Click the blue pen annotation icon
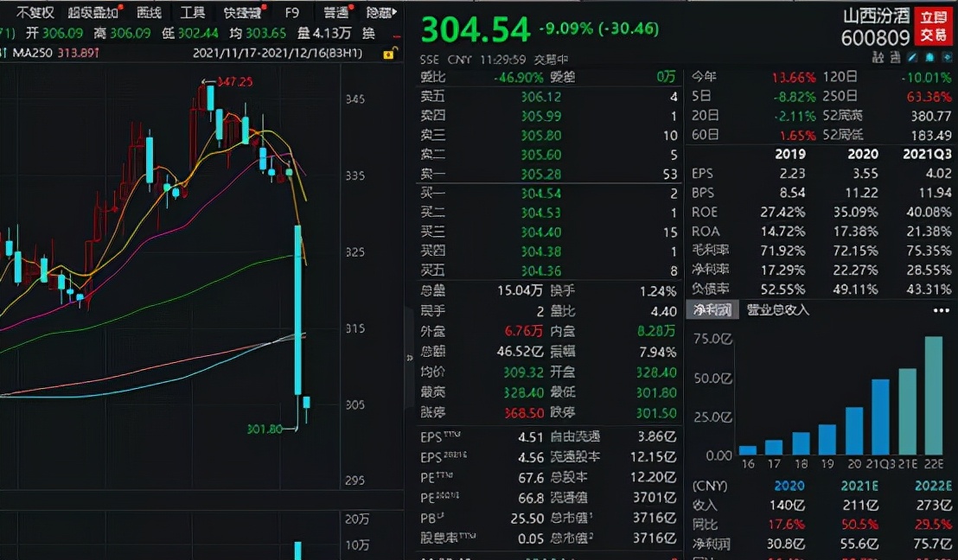This screenshot has width=958, height=560. point(911,58)
